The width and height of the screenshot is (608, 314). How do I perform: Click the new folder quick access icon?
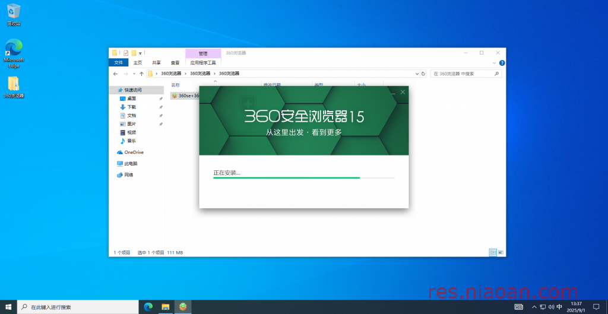click(134, 53)
